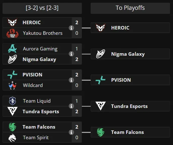173x145 pixels.
Task: Click the [3-2] vs [2-3] round header
Action: (x=42, y=8)
